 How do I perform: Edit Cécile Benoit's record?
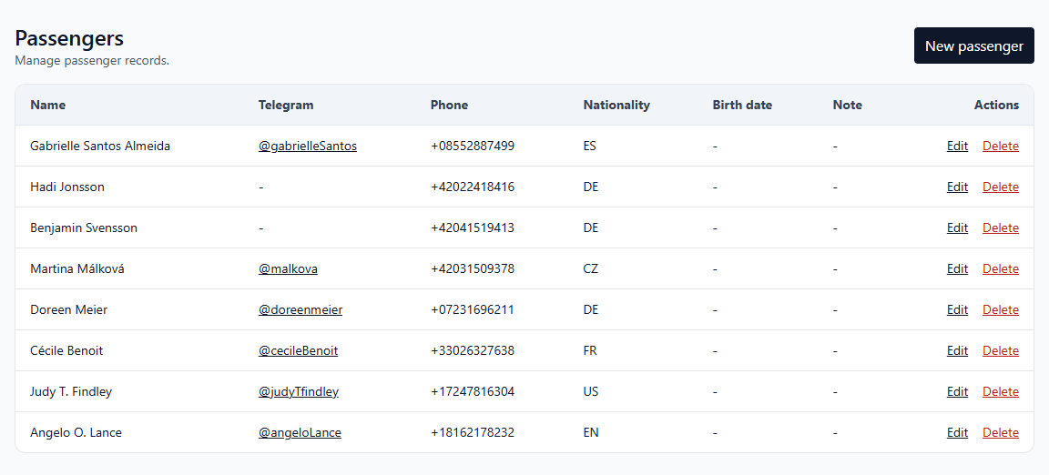[957, 350]
